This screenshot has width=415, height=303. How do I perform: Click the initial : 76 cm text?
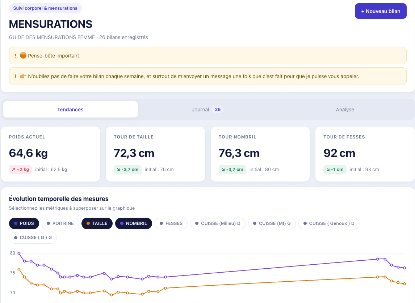coord(159,170)
